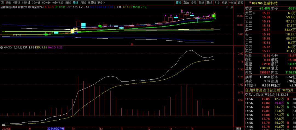Image resolution: width=296 pixels, height=130 pixels.
Task: Switch to the 日线 daily chart
Action: pos(68,3)
